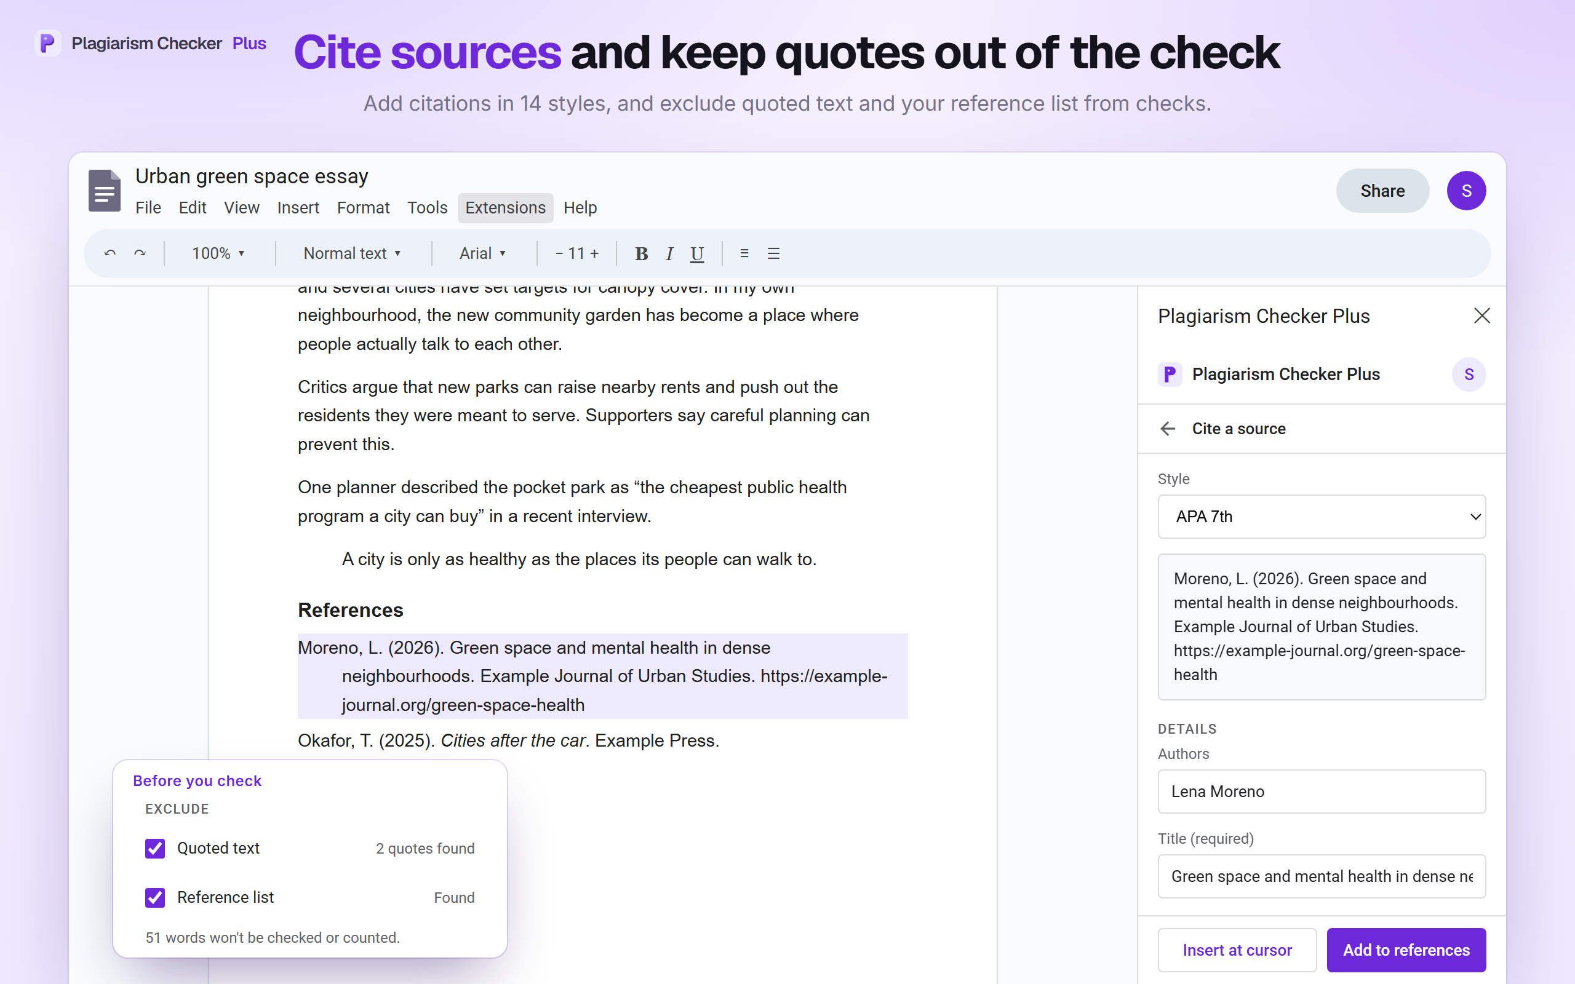Screen dimensions: 1575x984
Task: Click the Okafor, T. (2025) reference line
Action: 508,740
